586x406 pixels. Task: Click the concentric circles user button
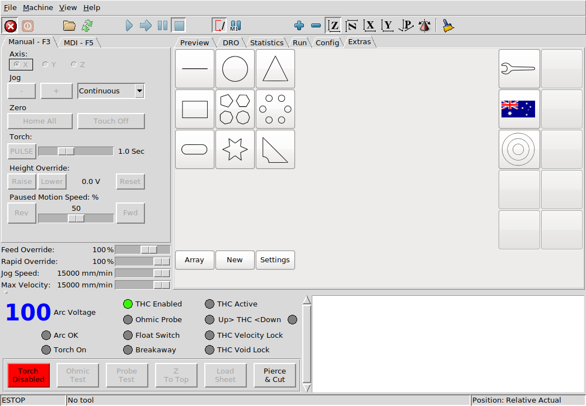tap(519, 149)
